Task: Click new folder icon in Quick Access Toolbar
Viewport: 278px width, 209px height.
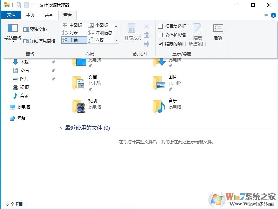Action: click(x=26, y=5)
